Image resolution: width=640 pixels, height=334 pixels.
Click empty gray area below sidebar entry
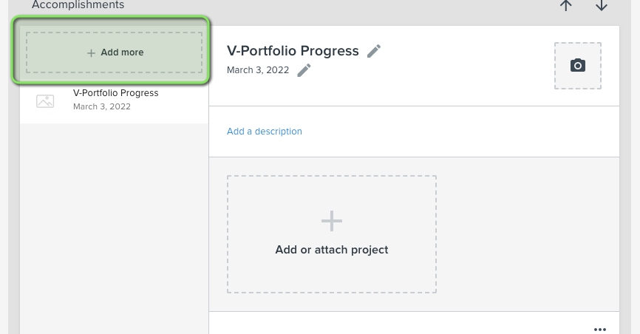tap(115, 225)
